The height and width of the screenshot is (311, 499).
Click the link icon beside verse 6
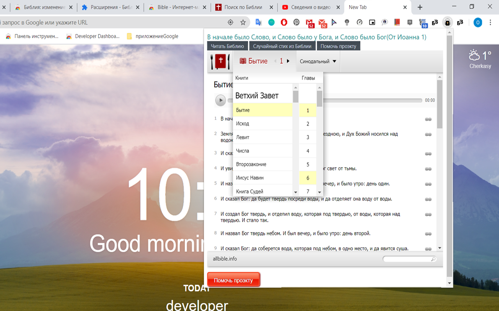coord(428,199)
